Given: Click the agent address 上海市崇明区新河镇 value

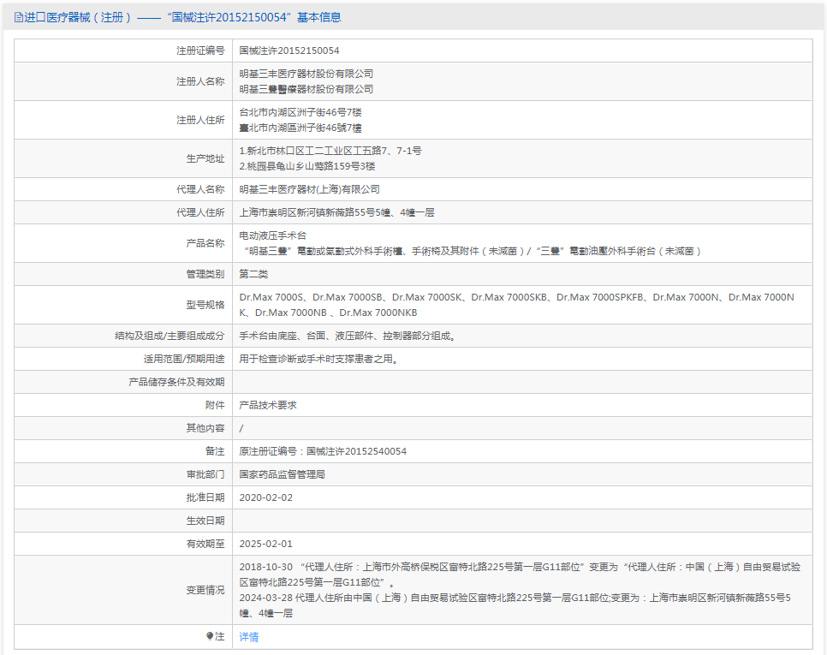Looking at the screenshot, I should [342, 212].
